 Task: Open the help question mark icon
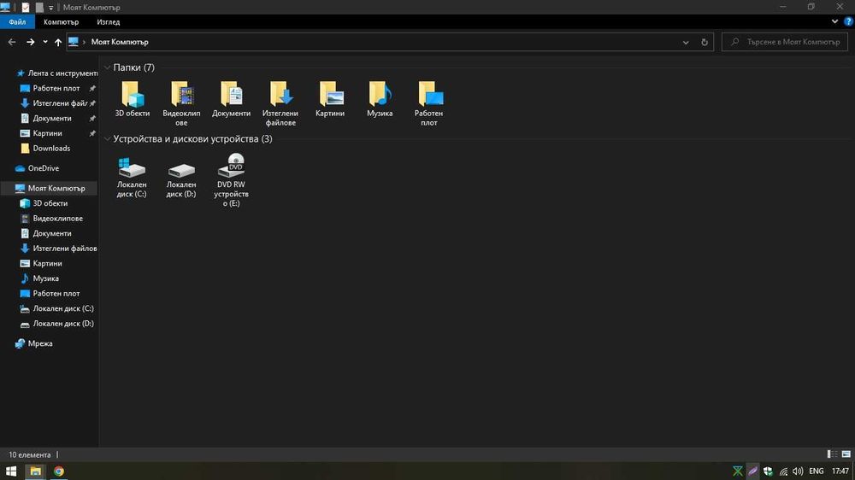848,22
